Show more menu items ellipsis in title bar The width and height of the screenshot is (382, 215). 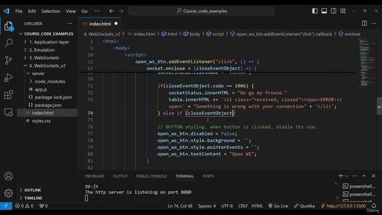pyautogui.click(x=97, y=11)
